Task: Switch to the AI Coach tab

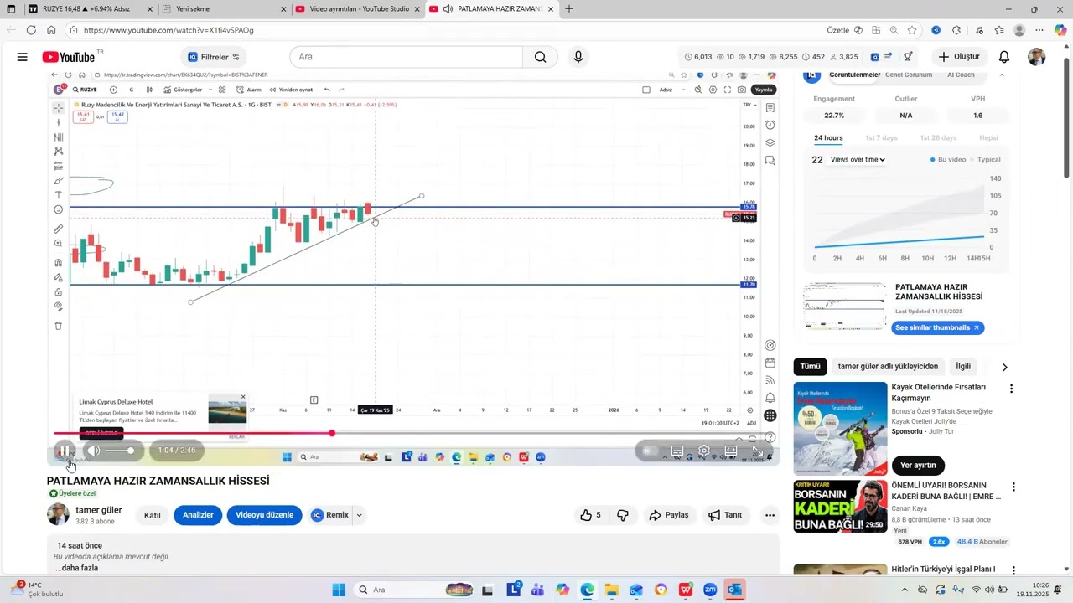Action: (x=961, y=75)
